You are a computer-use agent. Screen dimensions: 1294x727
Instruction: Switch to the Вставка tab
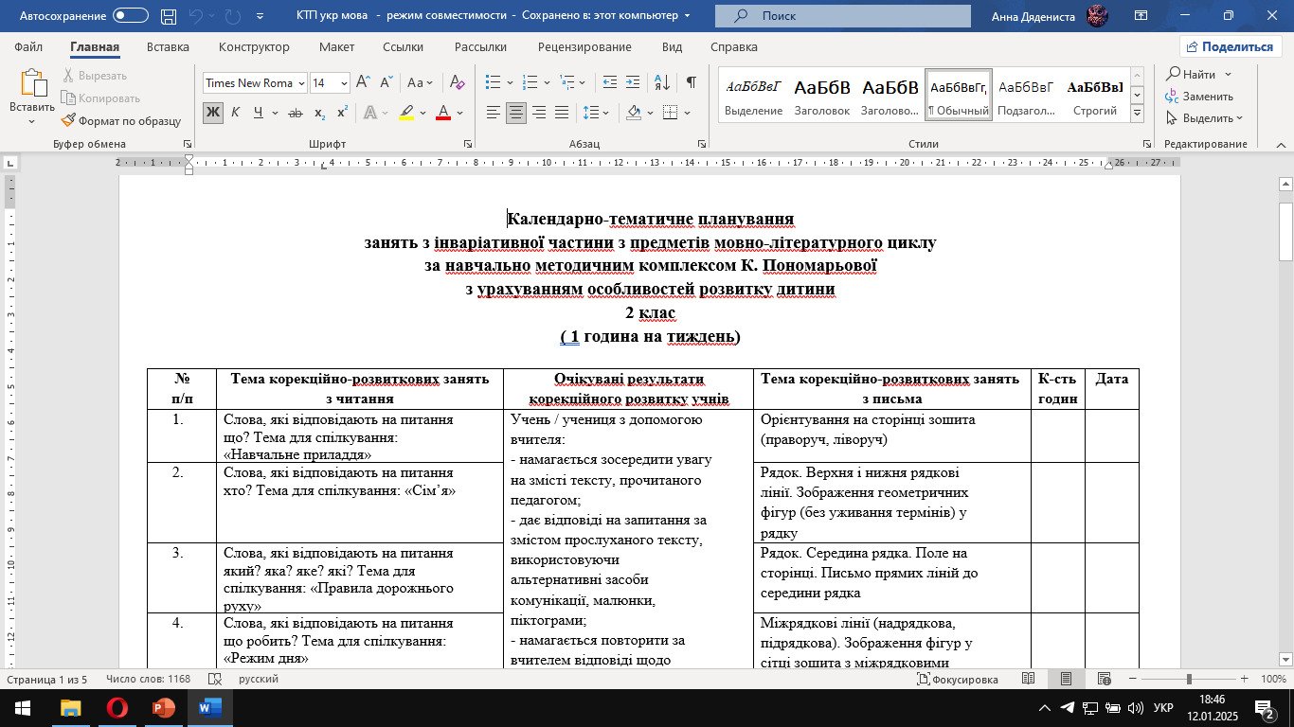coord(168,47)
